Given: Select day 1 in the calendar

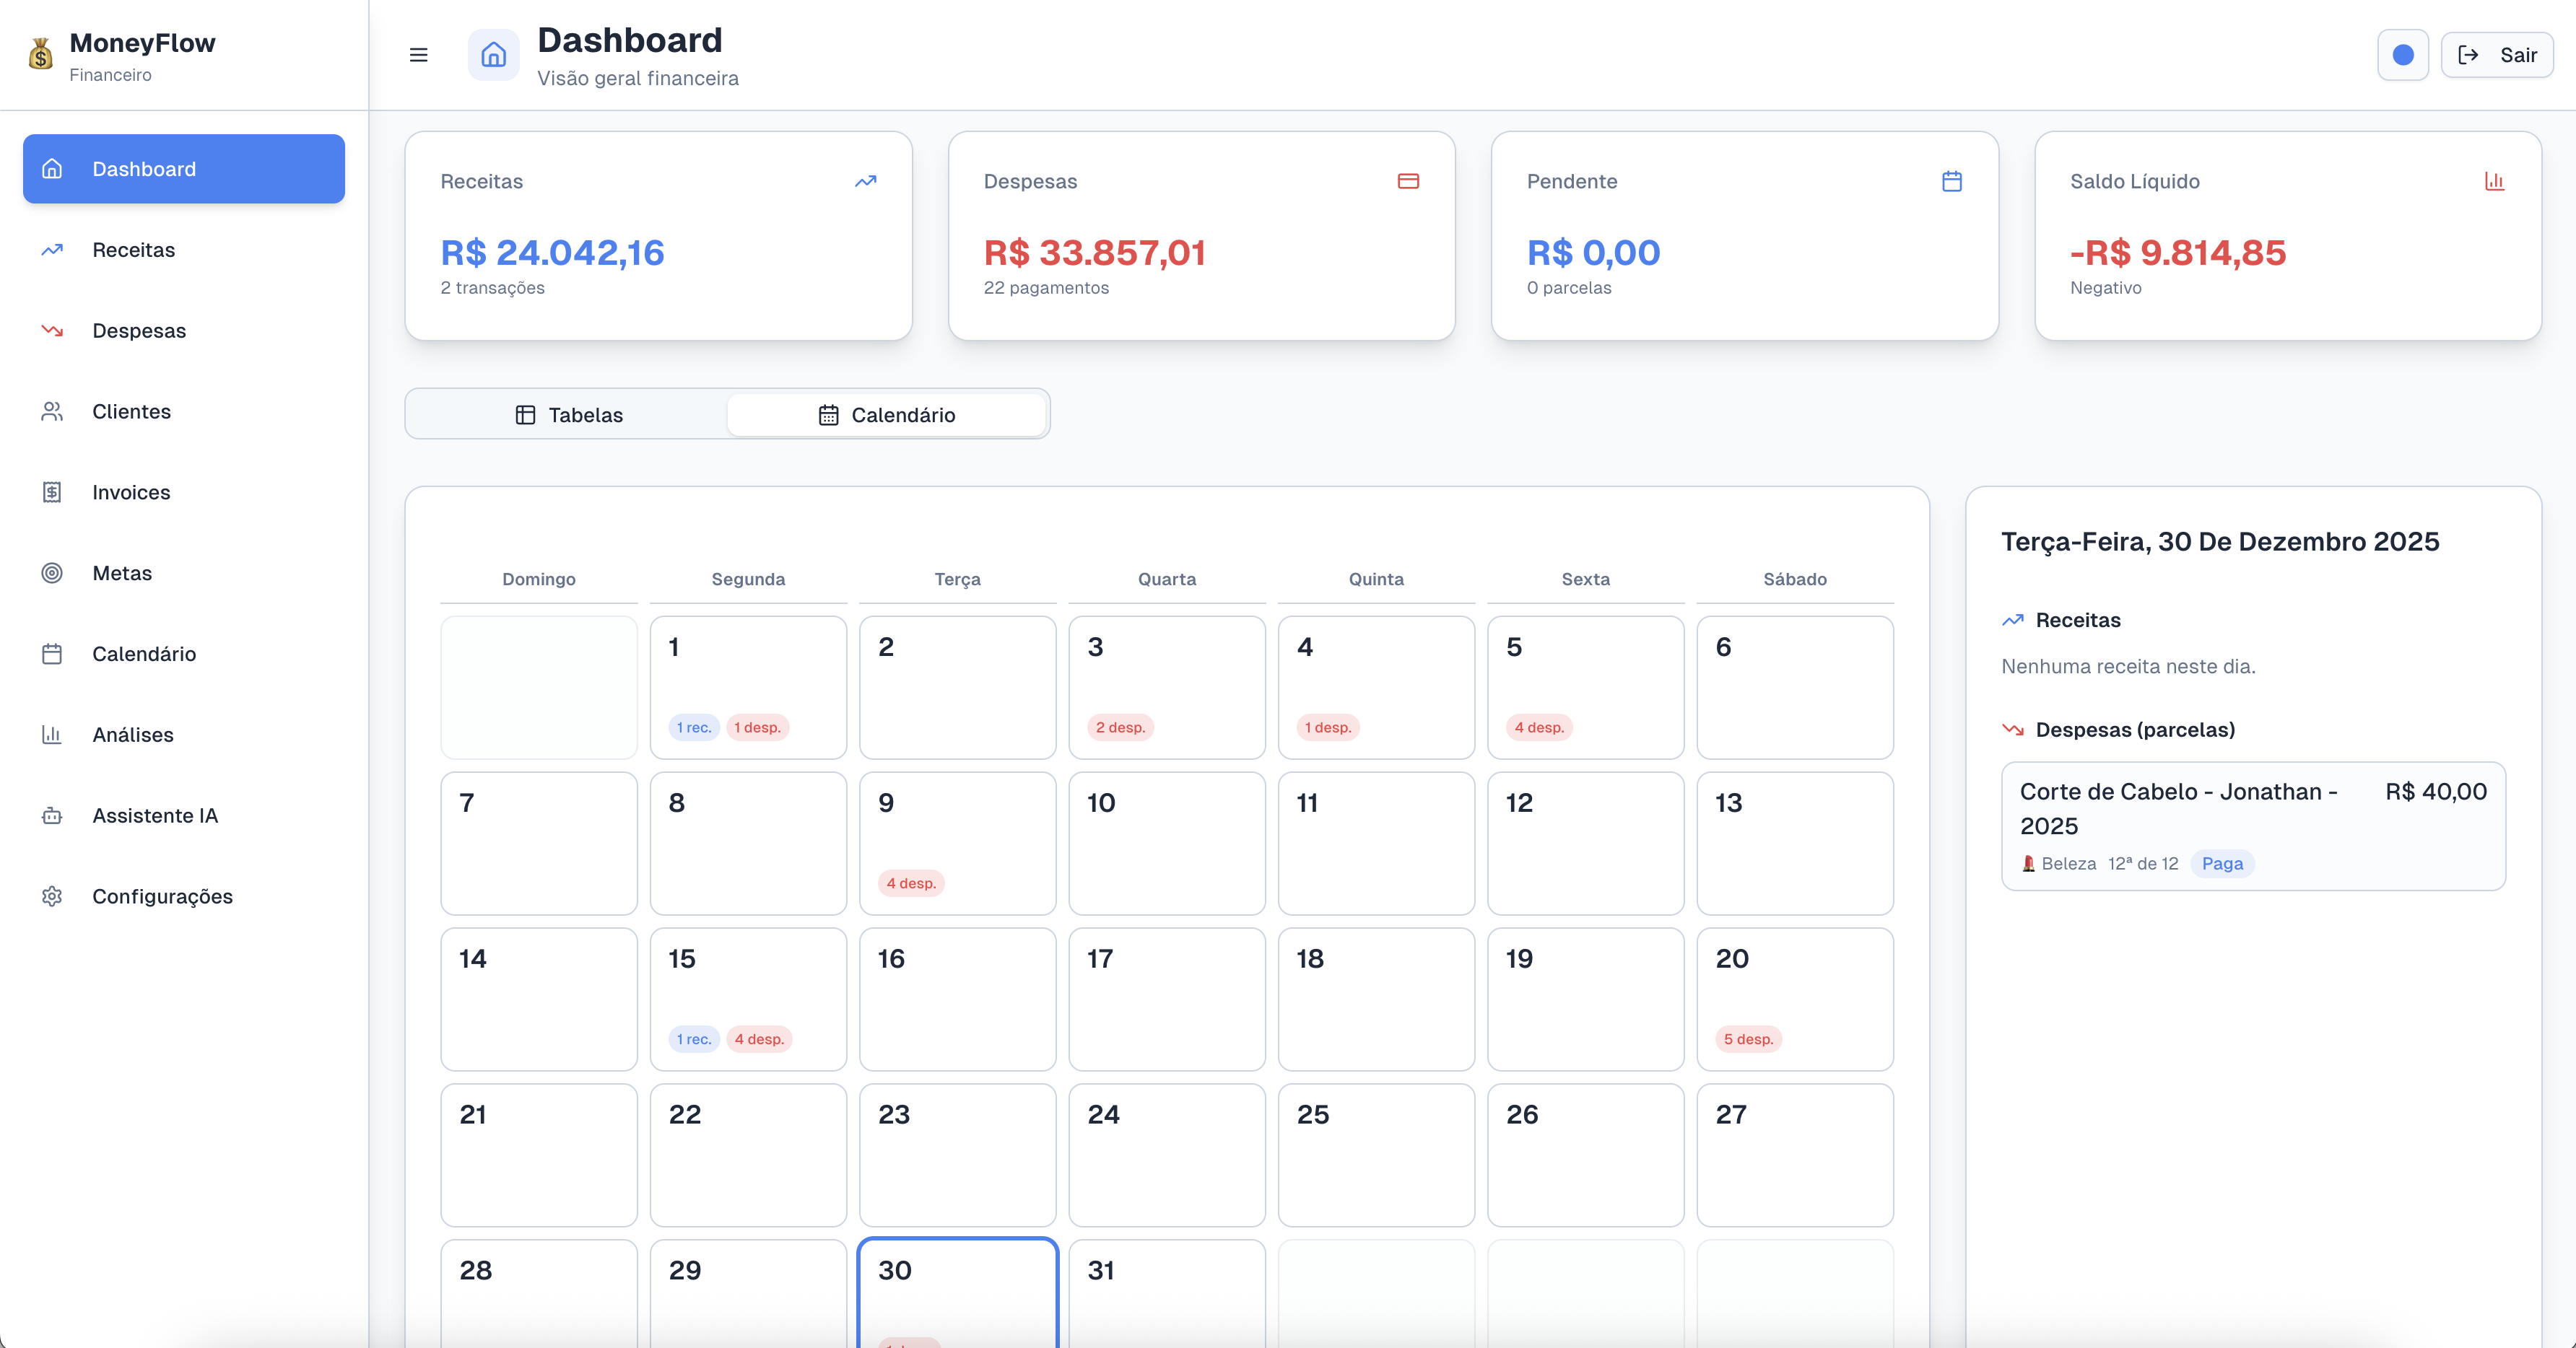Looking at the screenshot, I should [x=748, y=688].
